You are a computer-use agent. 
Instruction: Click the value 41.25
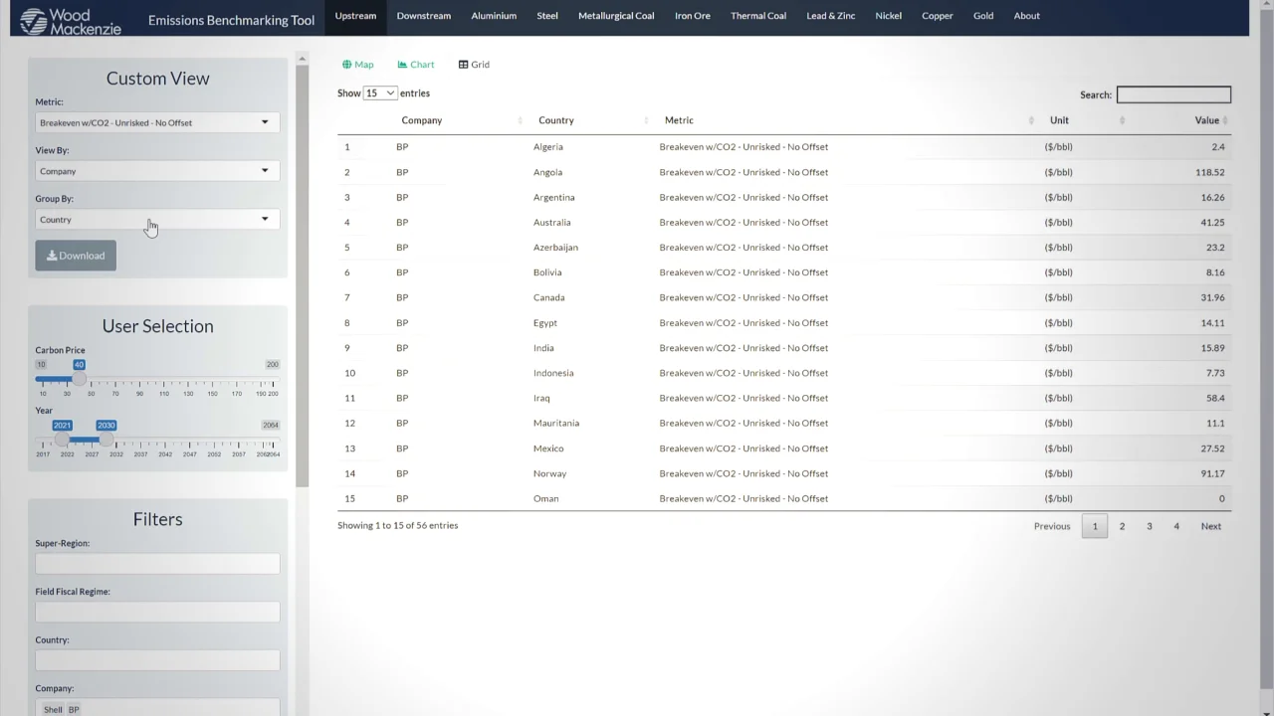1212,223
